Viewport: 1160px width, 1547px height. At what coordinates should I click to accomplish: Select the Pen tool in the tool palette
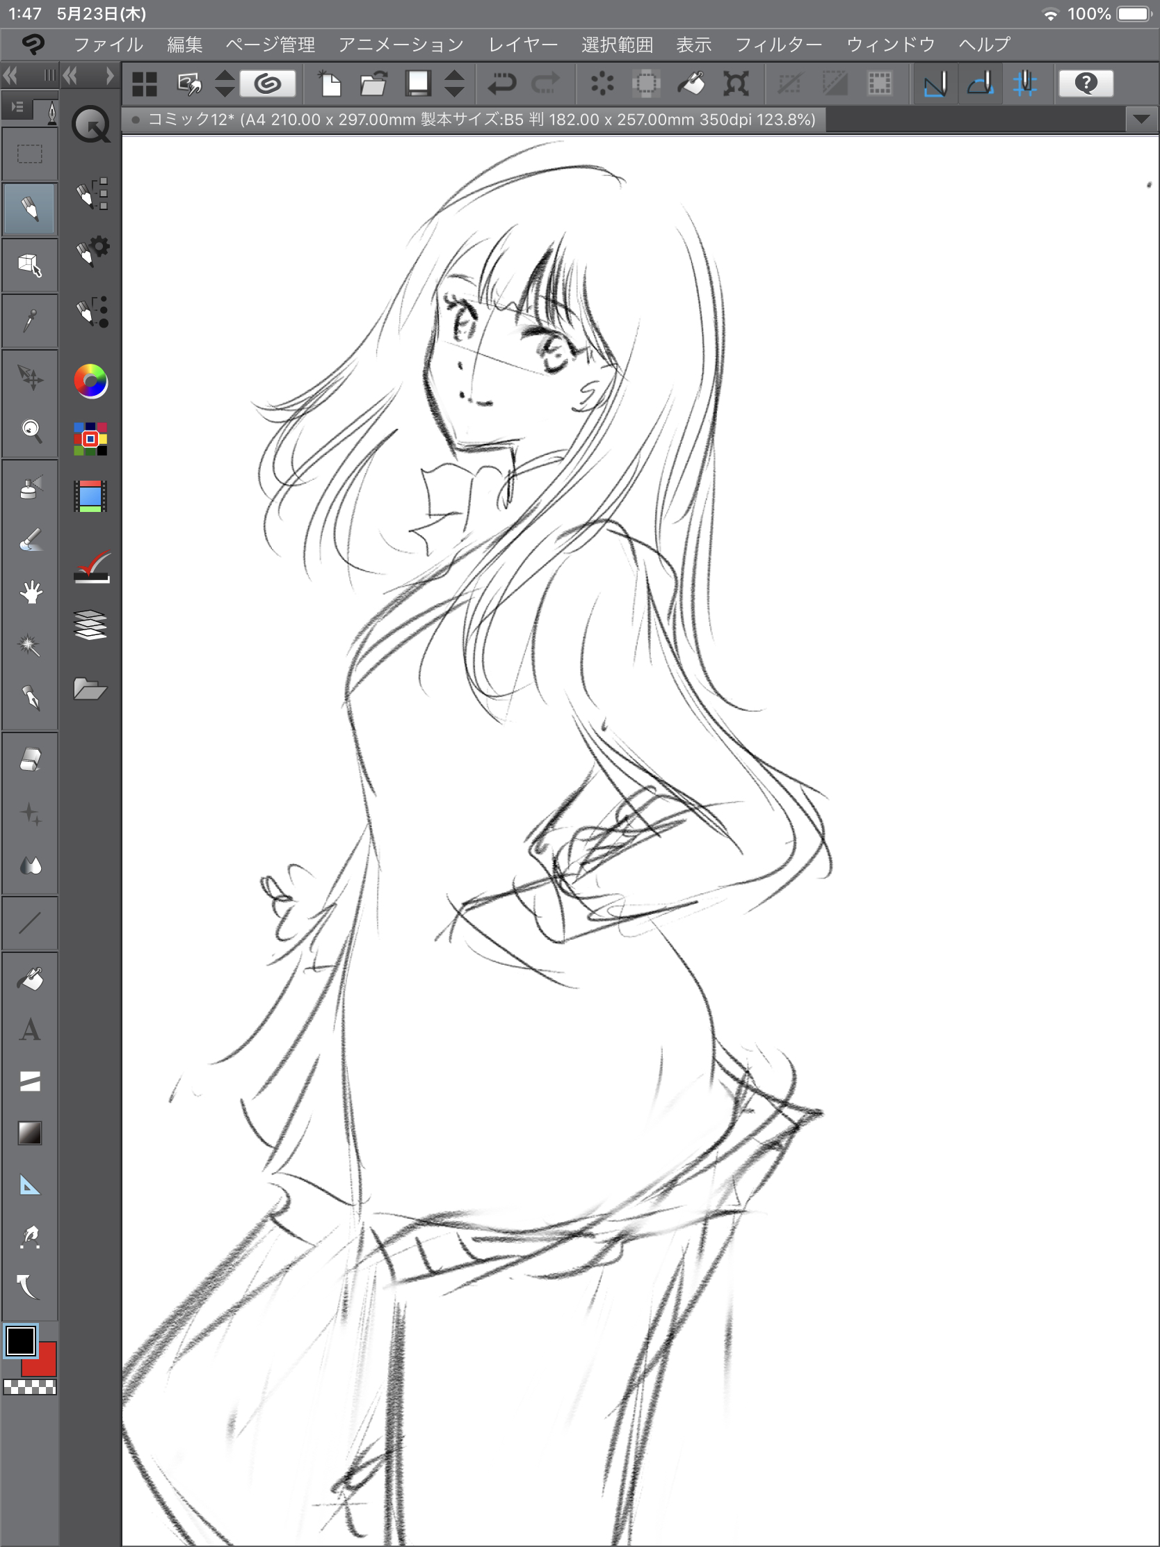29,209
